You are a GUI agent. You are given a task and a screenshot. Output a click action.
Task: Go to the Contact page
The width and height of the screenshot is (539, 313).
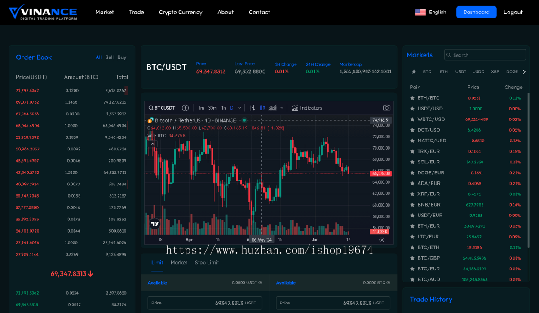point(260,12)
